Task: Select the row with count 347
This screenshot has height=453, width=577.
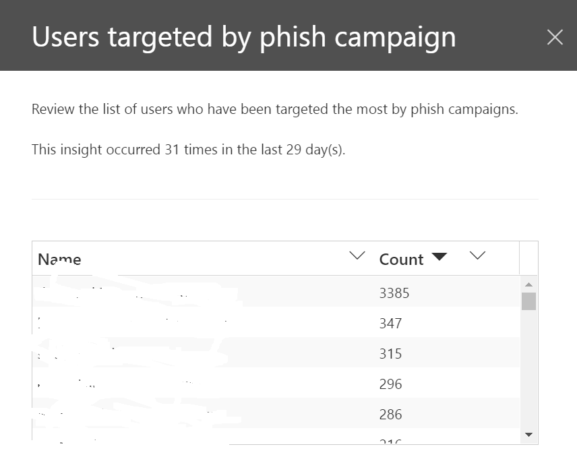Action: (270, 323)
